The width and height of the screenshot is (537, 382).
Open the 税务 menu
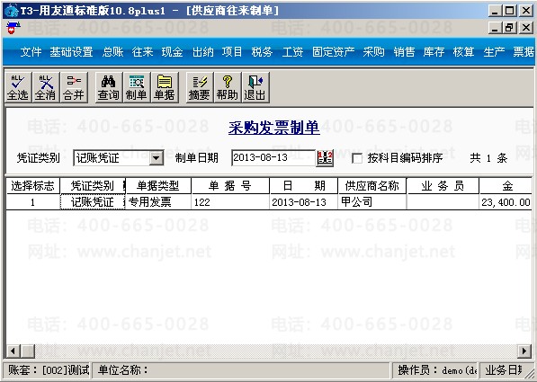pyautogui.click(x=262, y=52)
